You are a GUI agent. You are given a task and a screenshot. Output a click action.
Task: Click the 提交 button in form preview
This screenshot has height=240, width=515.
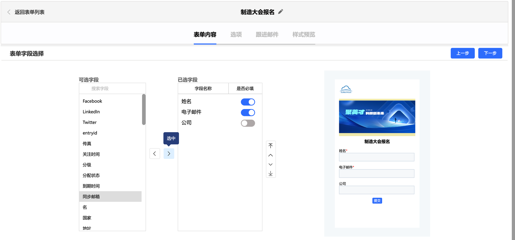(x=377, y=201)
